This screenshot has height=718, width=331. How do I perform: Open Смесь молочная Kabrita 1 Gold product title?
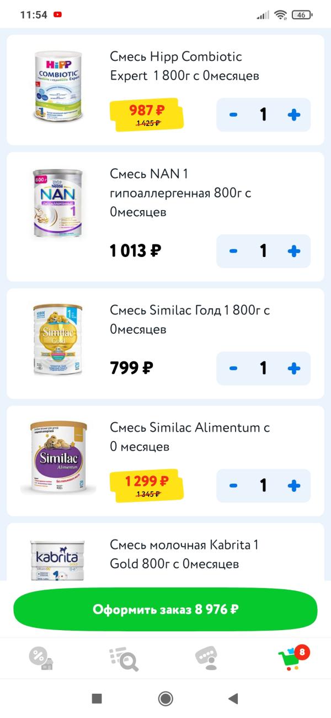click(184, 554)
